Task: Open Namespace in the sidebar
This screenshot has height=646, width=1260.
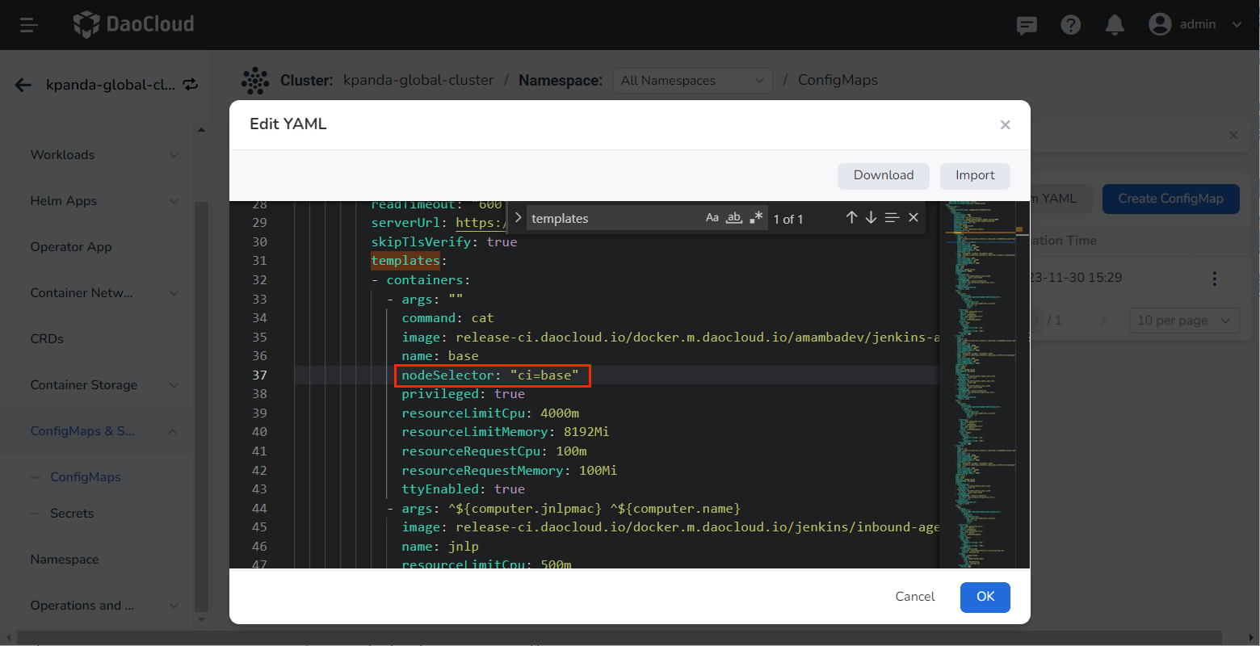Action: pos(65,560)
